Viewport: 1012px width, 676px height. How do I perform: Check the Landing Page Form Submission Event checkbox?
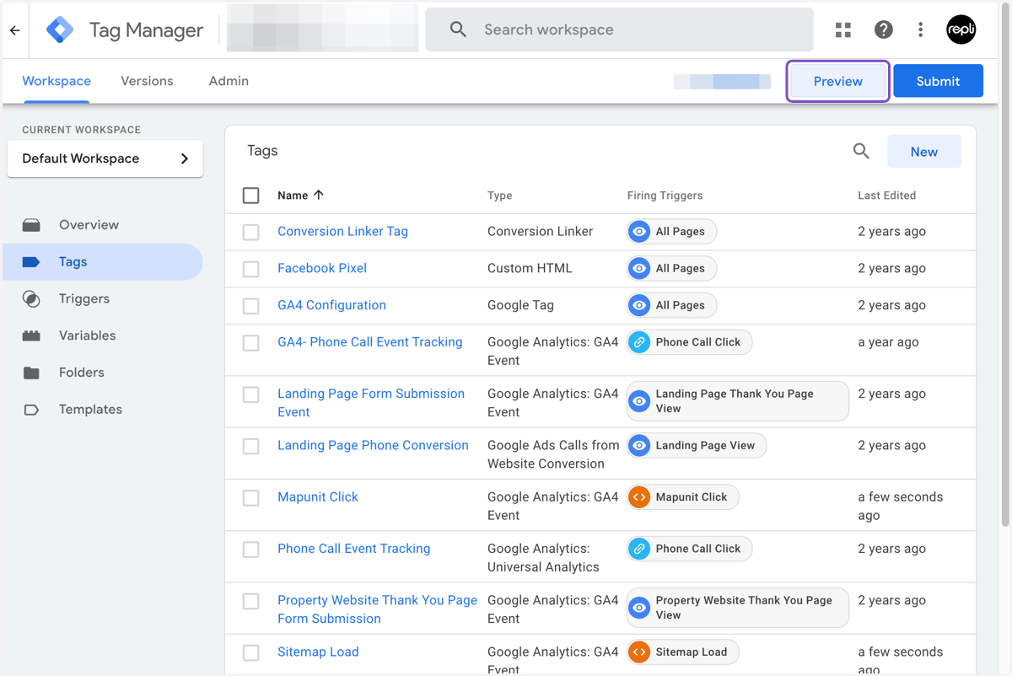(x=251, y=394)
